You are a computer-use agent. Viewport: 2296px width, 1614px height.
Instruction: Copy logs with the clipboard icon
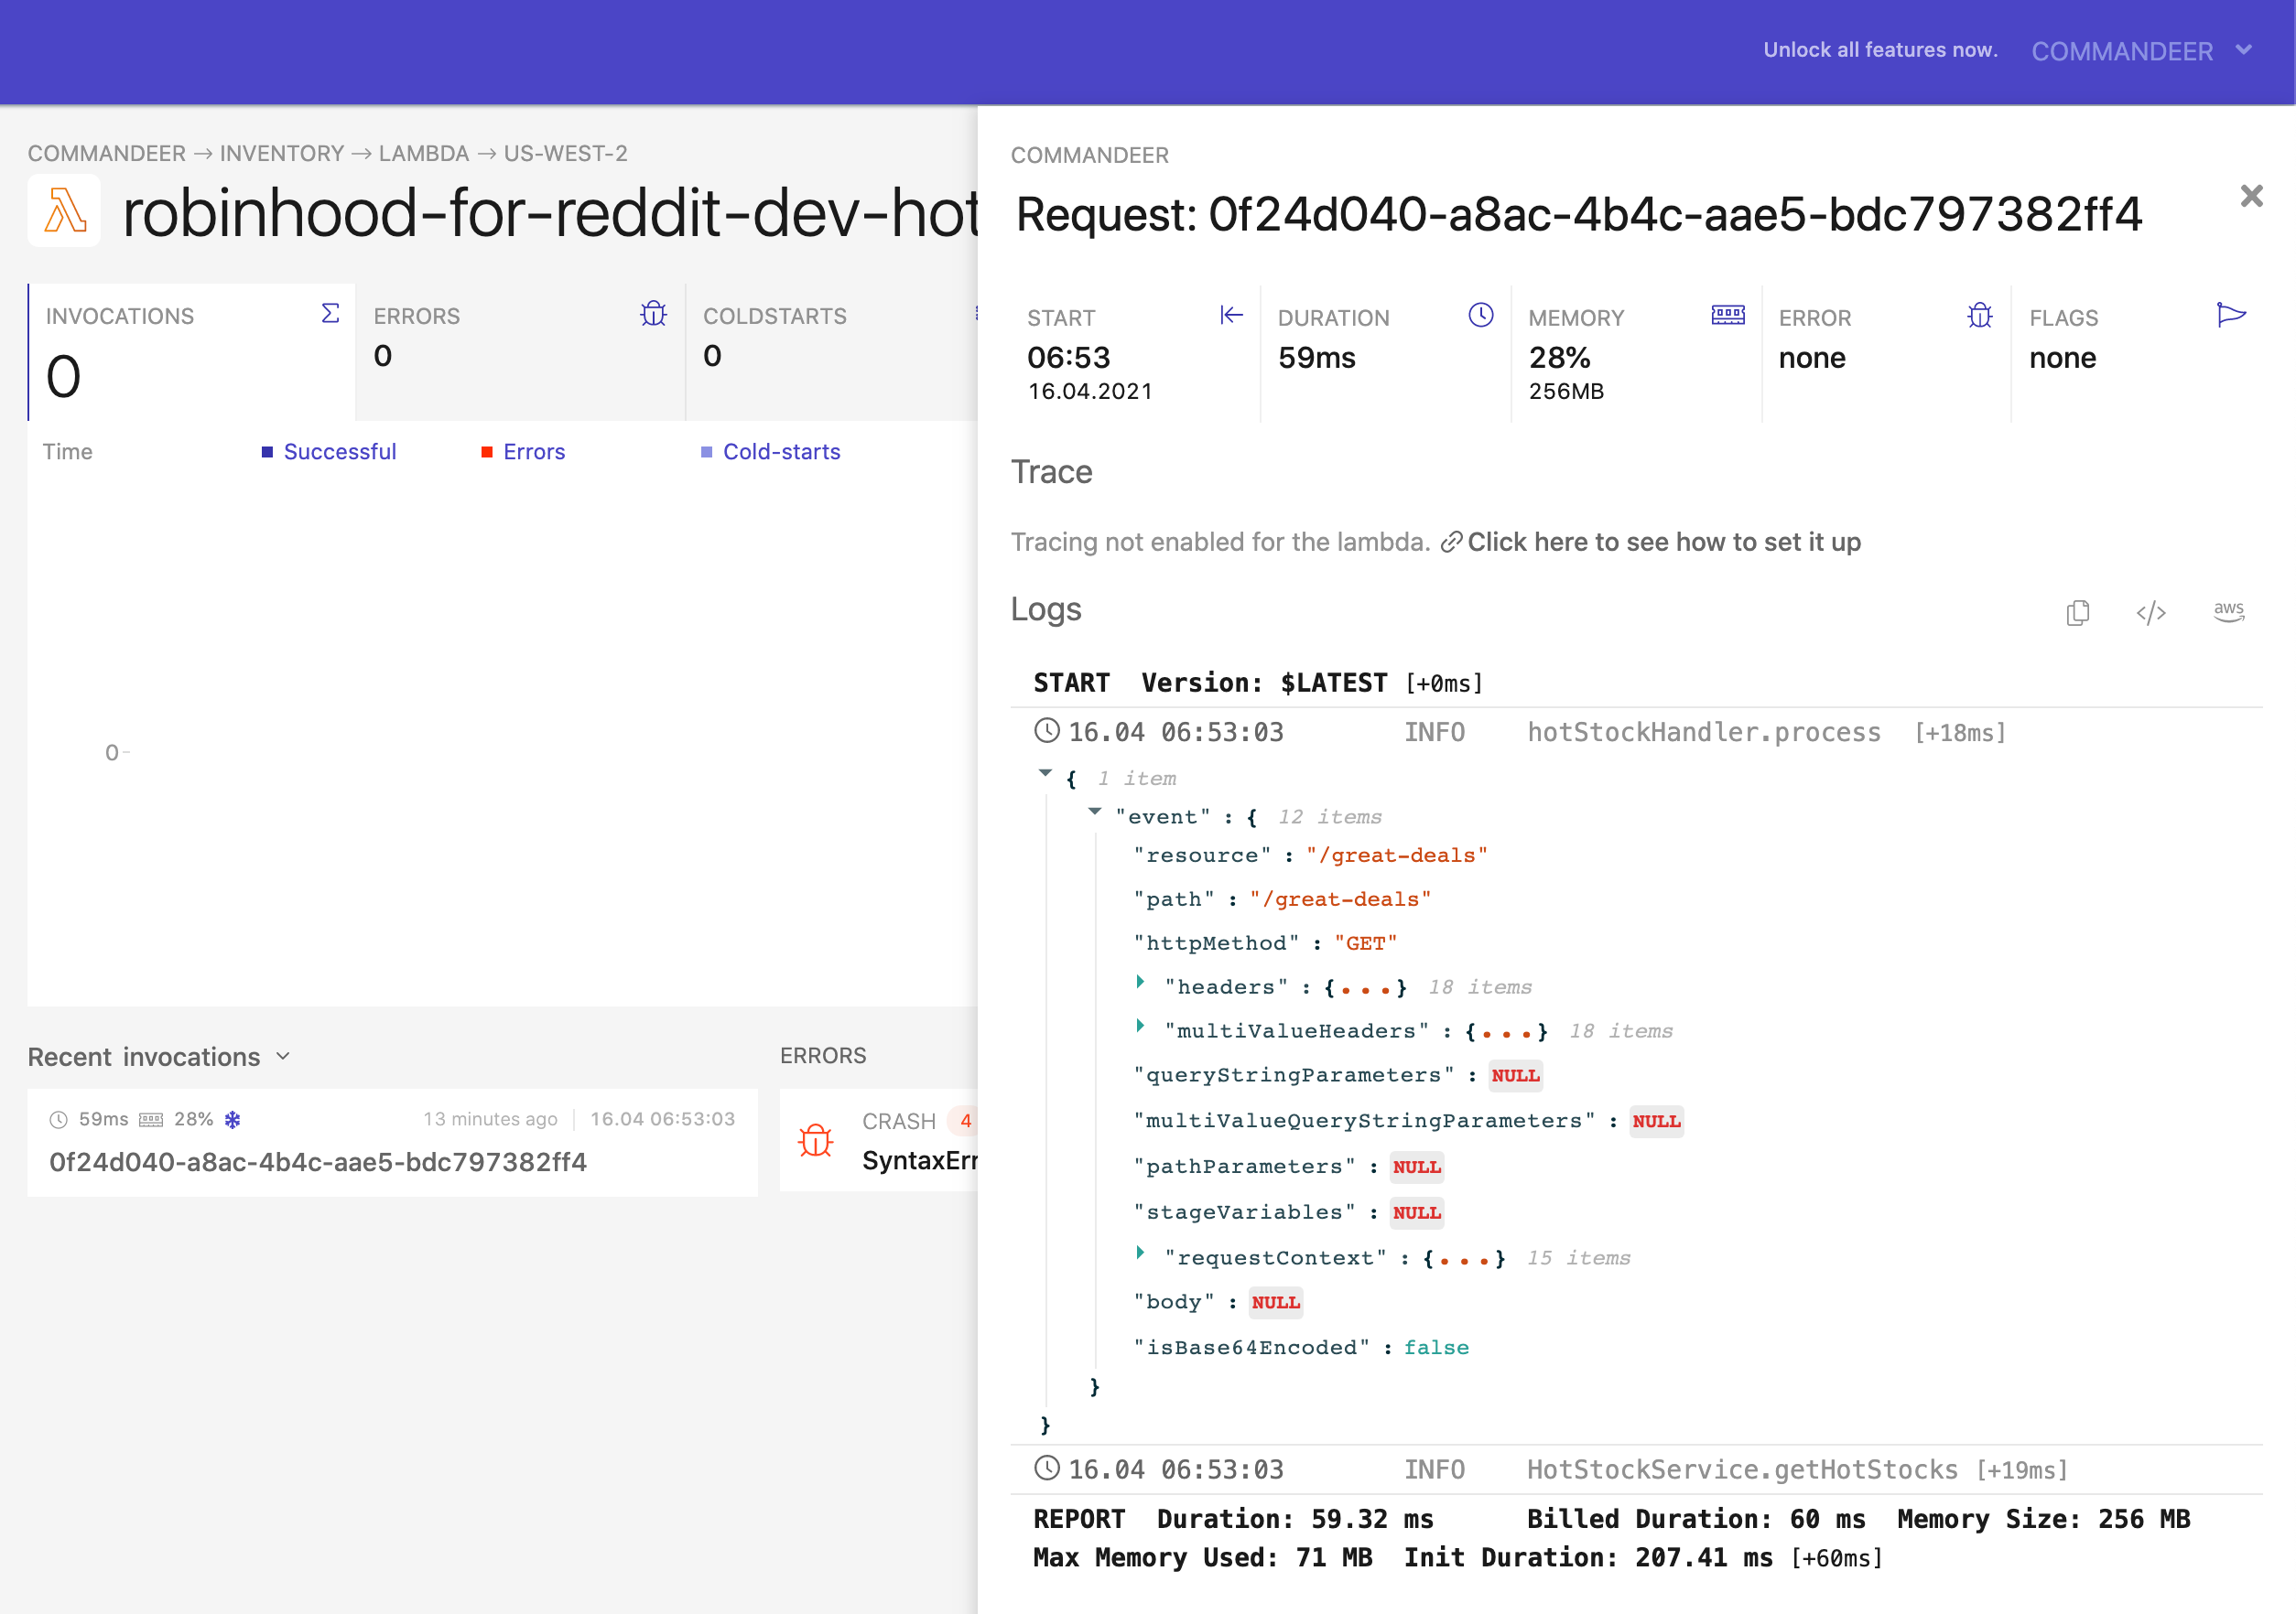click(2078, 611)
